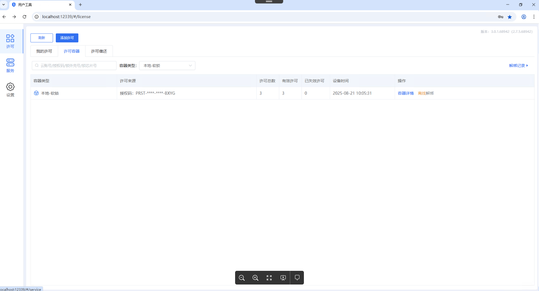Click the 有效许可 column header
This screenshot has height=291, width=539.
290,81
